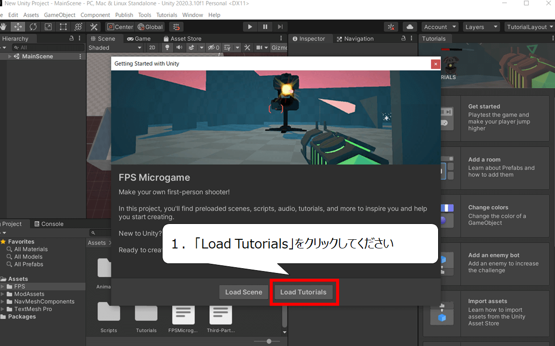Pause the game with the Pause button
Screen dimensions: 555x346
tap(265, 27)
